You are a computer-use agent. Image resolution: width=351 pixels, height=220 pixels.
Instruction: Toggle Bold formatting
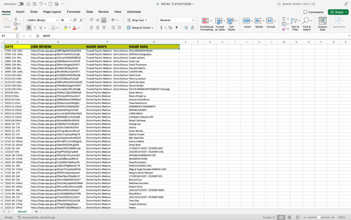click(x=29, y=28)
